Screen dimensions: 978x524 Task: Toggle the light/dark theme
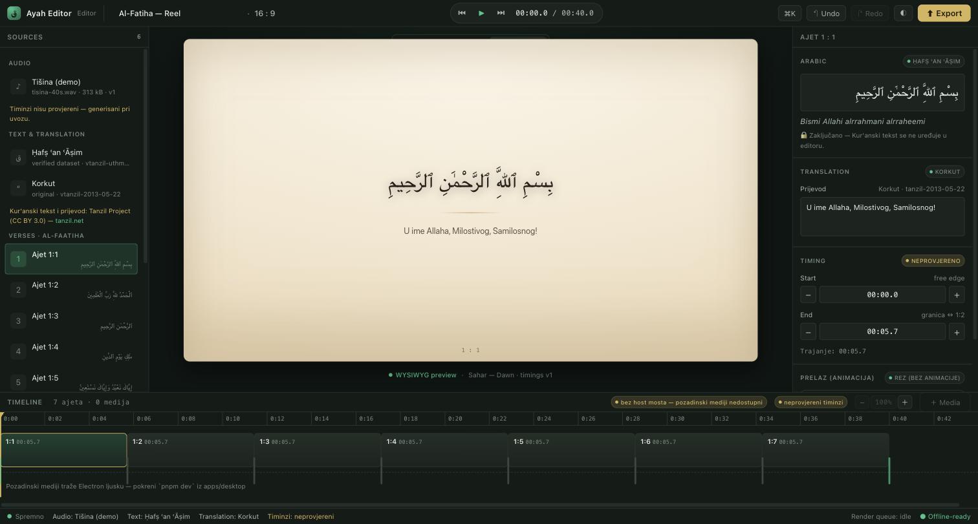[x=903, y=13]
